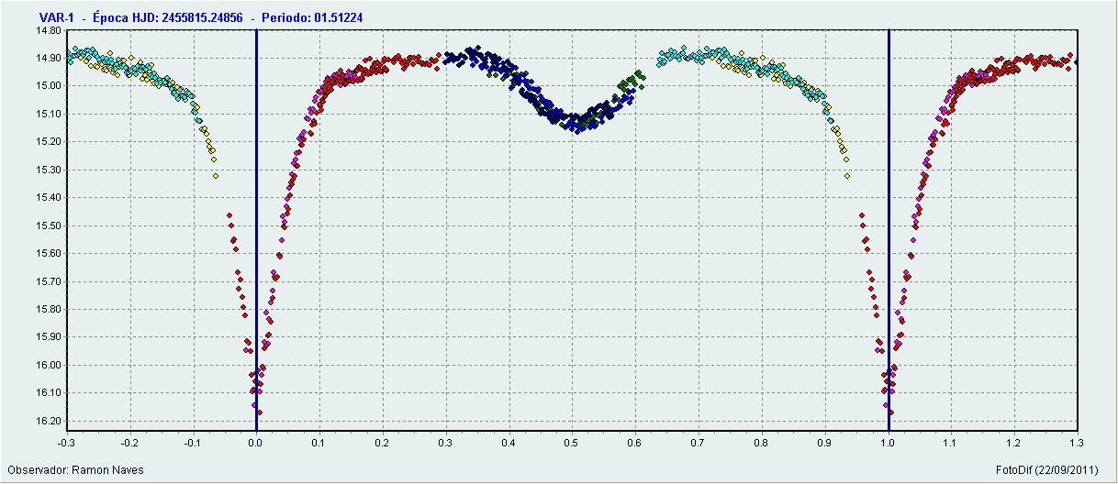Screen dimensions: 1118x484
Task: Click the FotoDif (22/09/2011) text
Action: point(1047,470)
